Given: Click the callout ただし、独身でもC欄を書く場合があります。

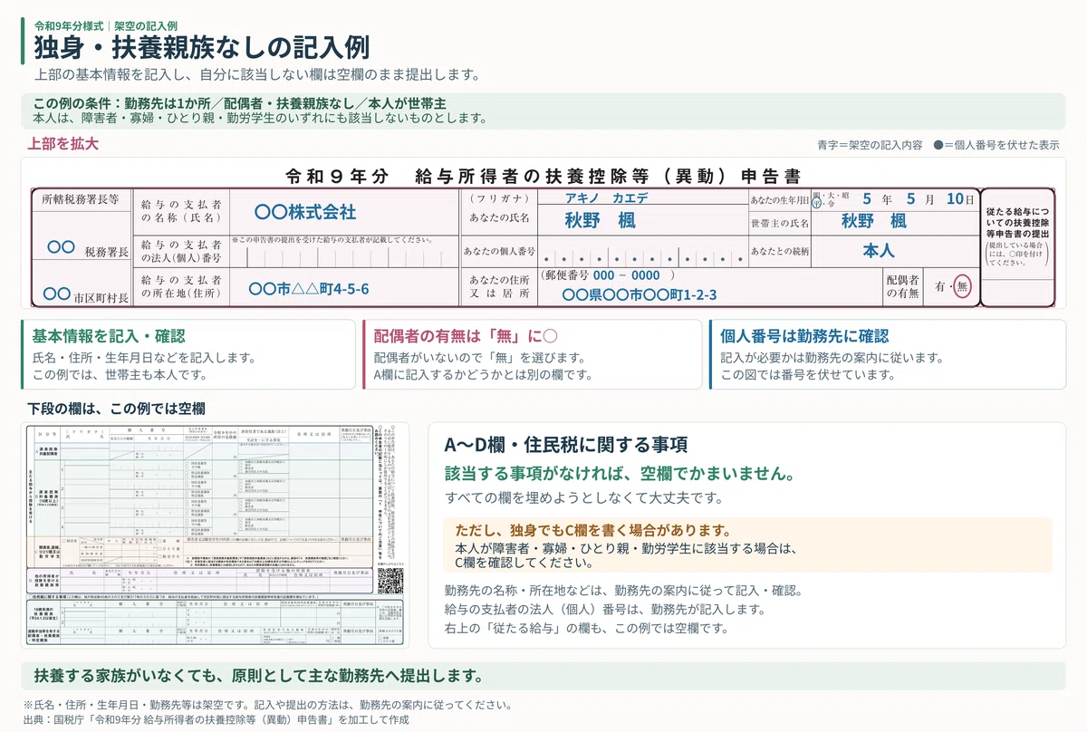Looking at the screenshot, I should pyautogui.click(x=593, y=531).
